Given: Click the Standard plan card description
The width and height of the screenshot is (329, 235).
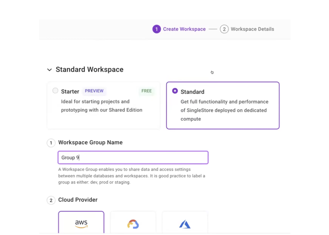Looking at the screenshot, I should pos(224,110).
